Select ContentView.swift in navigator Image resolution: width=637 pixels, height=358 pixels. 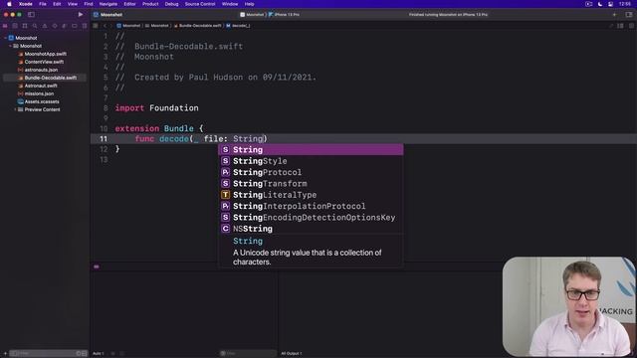point(44,62)
